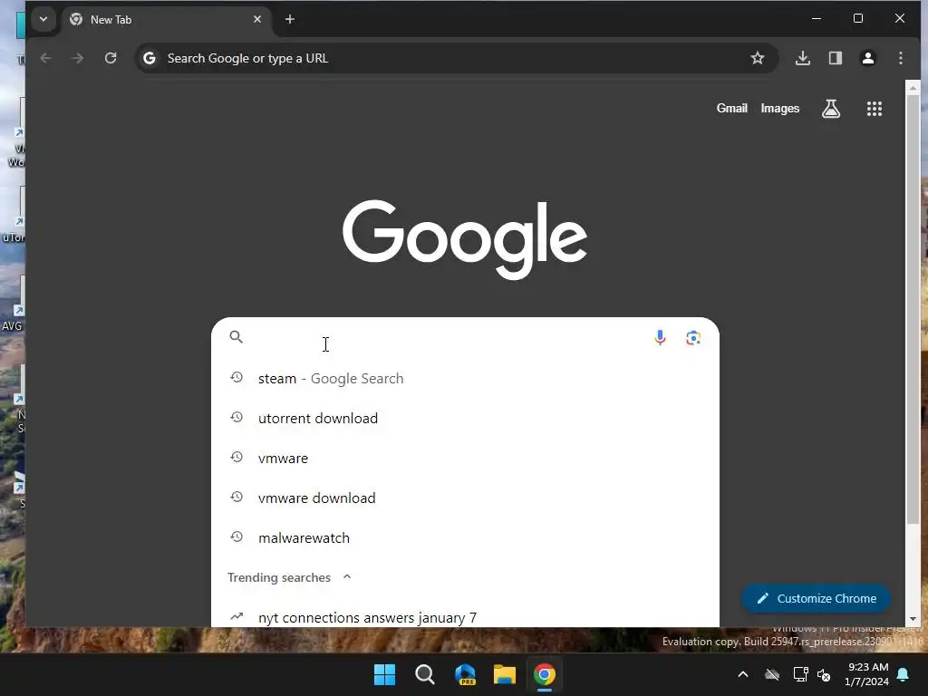Click OneDrive cloud tray icon
This screenshot has width=928, height=696.
point(772,674)
